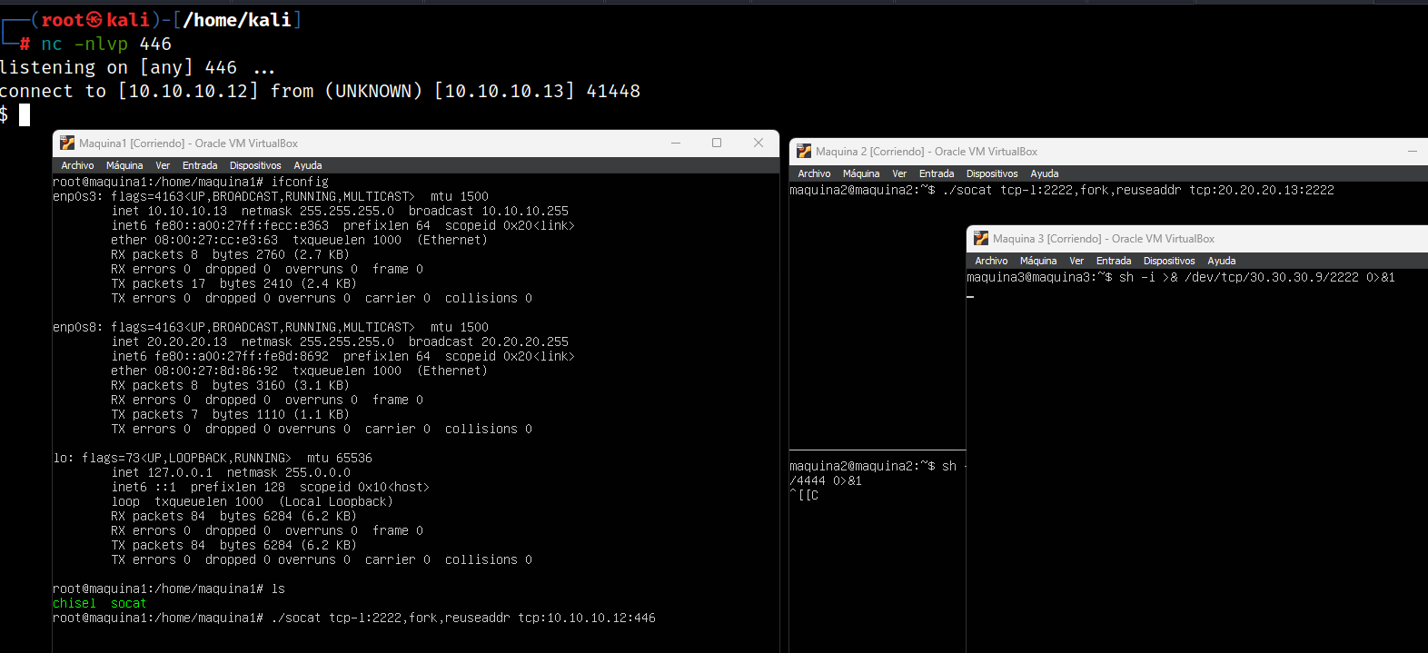Open Ver menu in Maquina 3 window
Viewport: 1428px width, 653px height.
pyautogui.click(x=1076, y=261)
